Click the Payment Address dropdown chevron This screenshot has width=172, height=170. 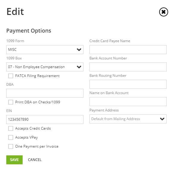162,119
